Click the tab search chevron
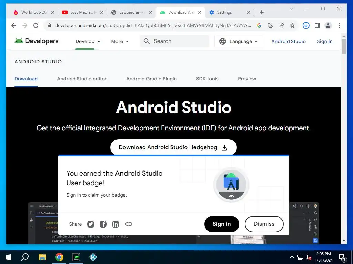Screen dimensions: 353x264 (x=291, y=9)
